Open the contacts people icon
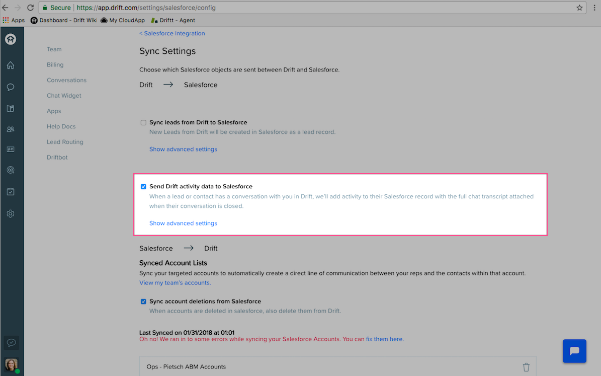This screenshot has width=601, height=376. (x=11, y=129)
